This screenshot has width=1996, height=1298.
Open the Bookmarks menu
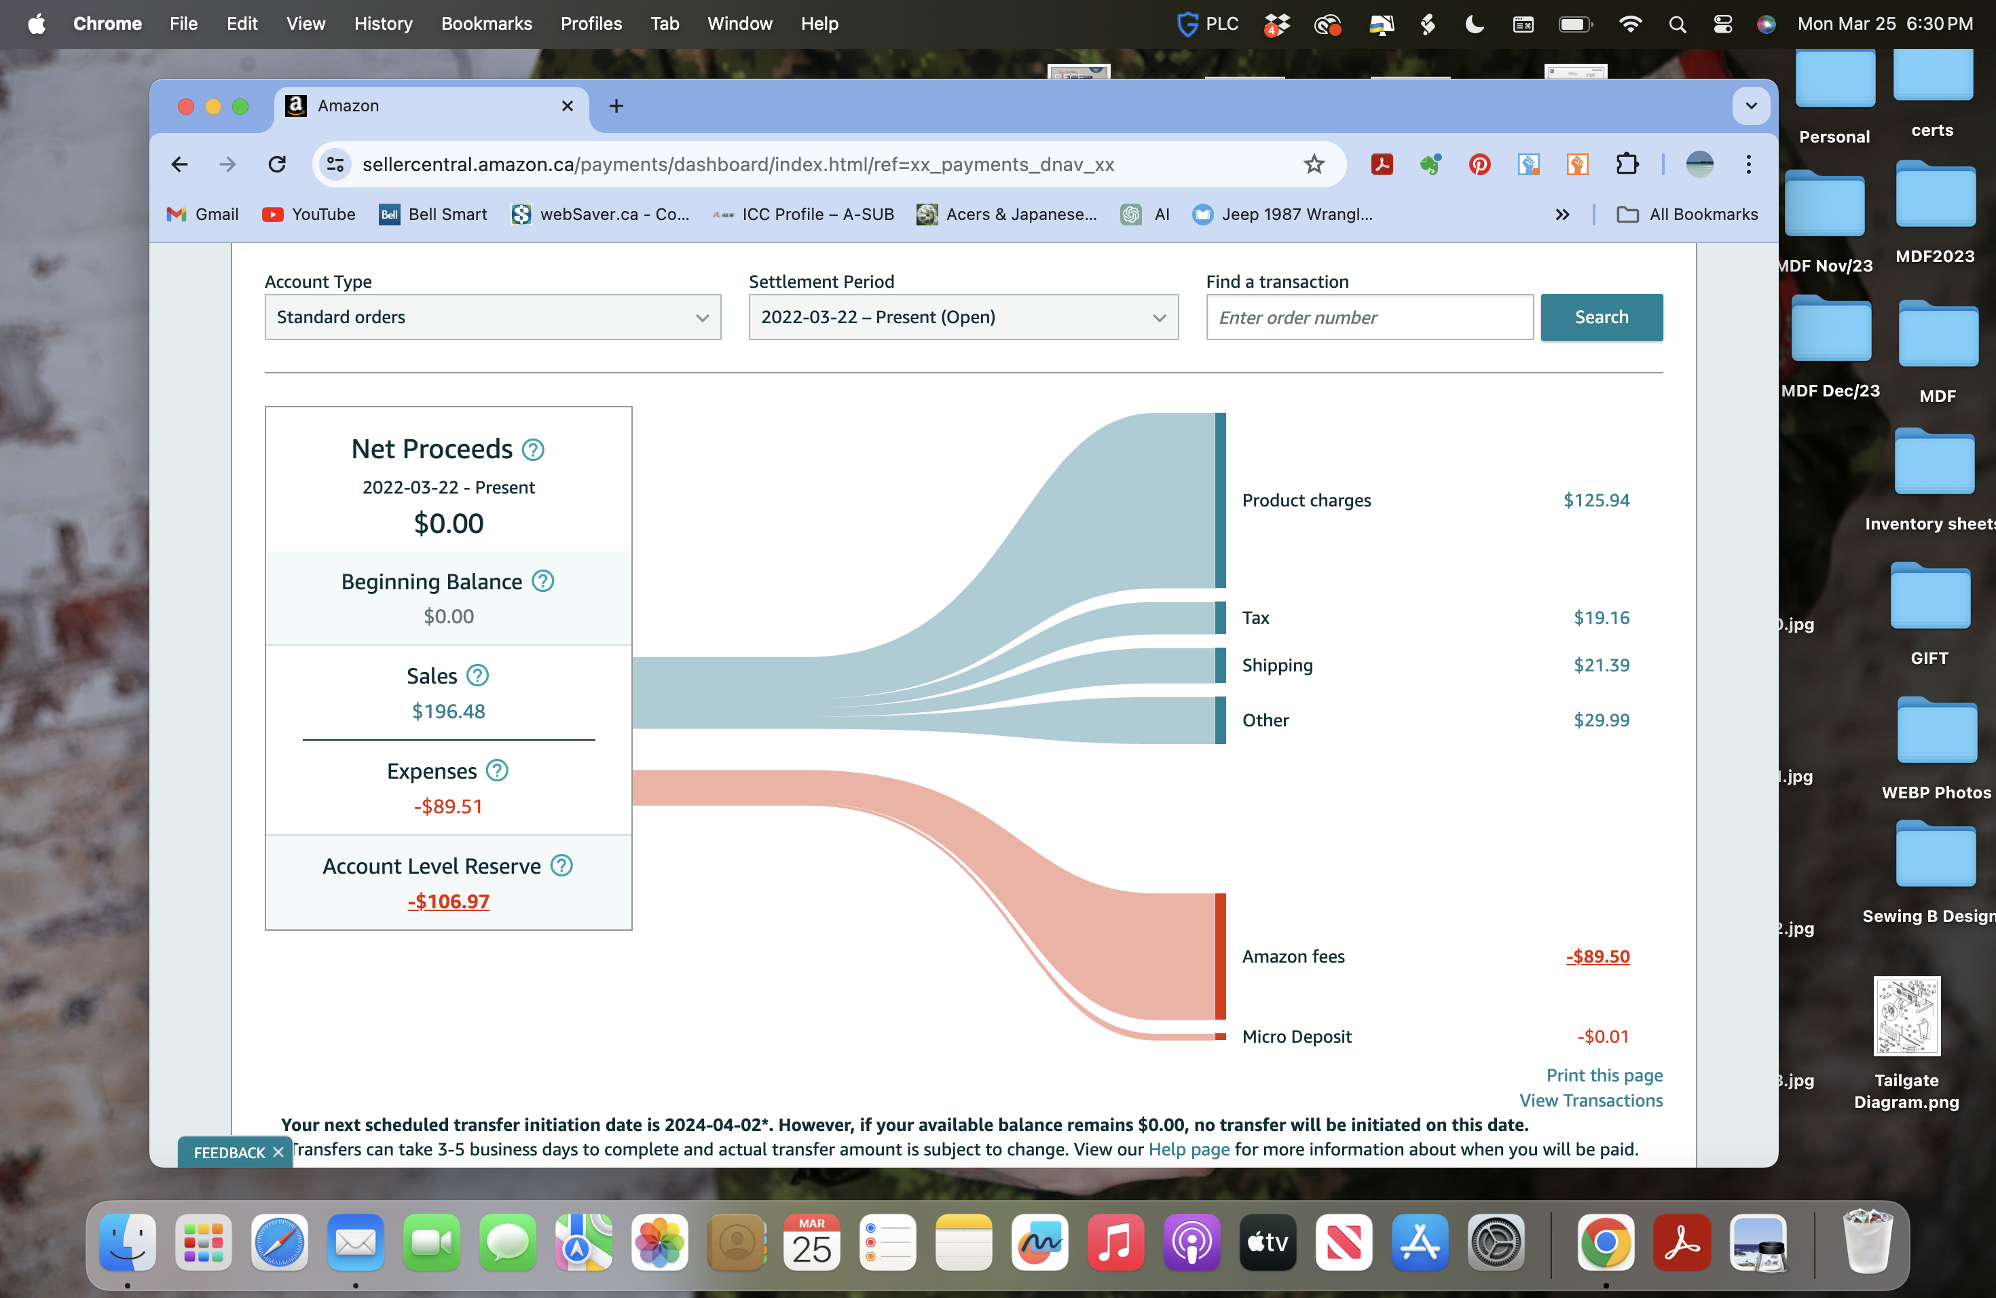tap(486, 24)
